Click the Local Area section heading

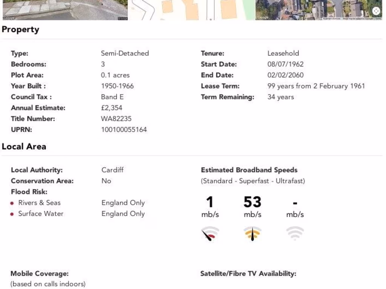tap(24, 147)
